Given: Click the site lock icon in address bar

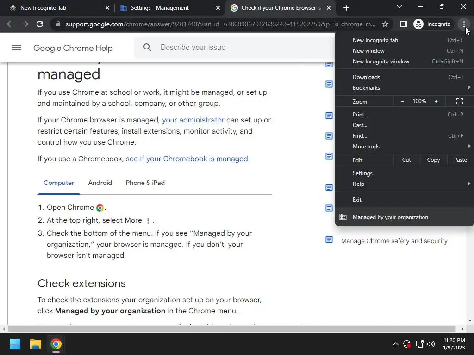Looking at the screenshot, I should click(x=58, y=24).
